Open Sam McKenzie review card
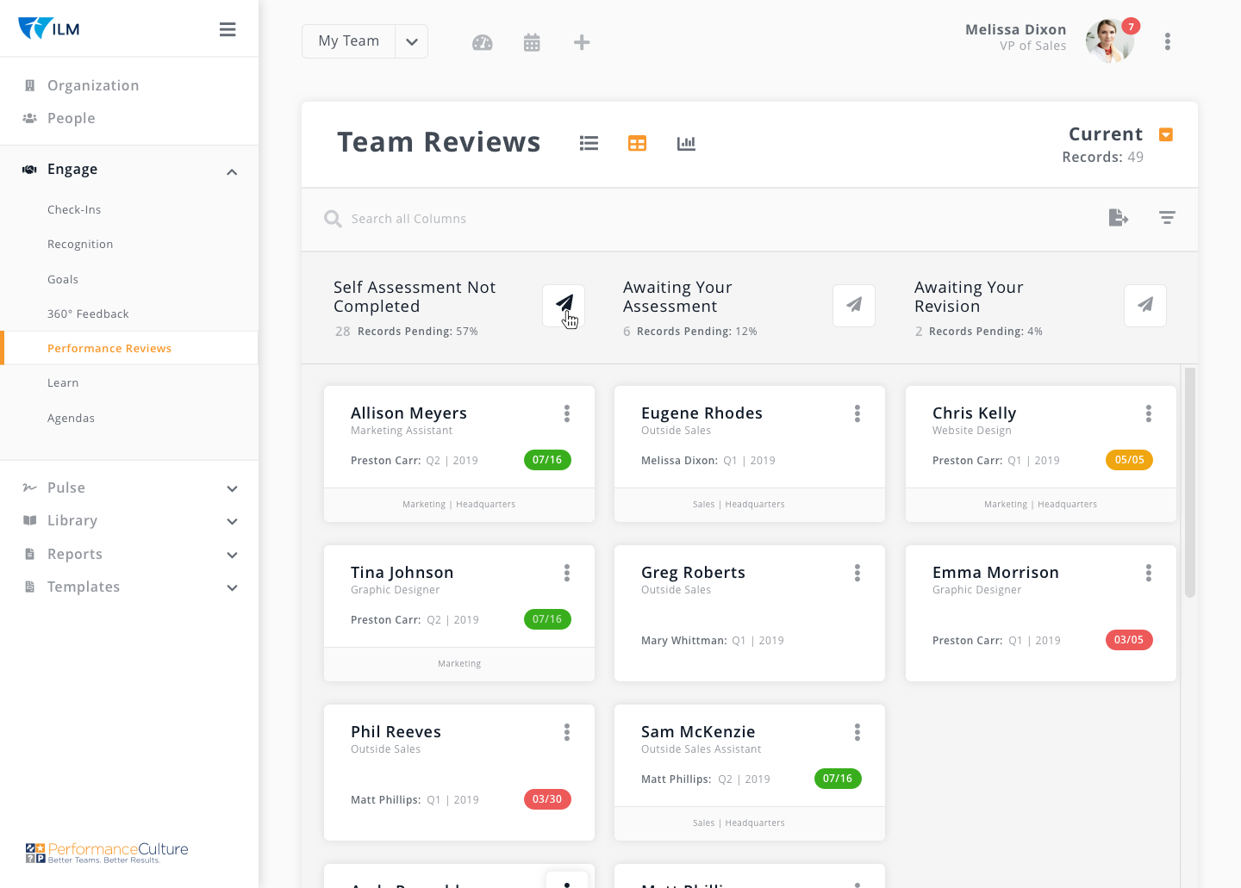This screenshot has height=888, width=1241. click(x=750, y=773)
